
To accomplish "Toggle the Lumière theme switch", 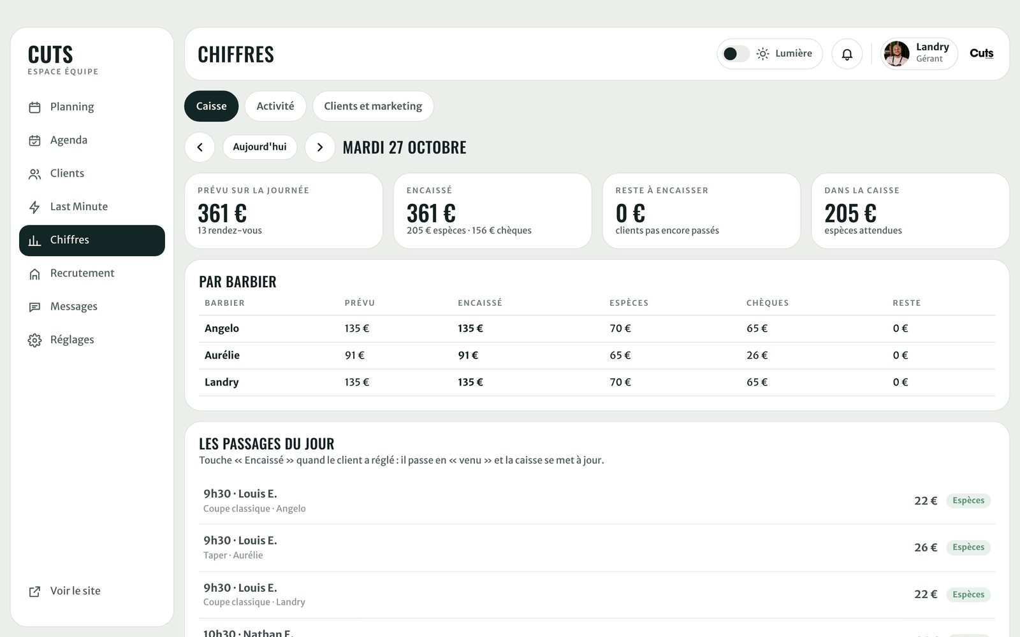I will (736, 54).
